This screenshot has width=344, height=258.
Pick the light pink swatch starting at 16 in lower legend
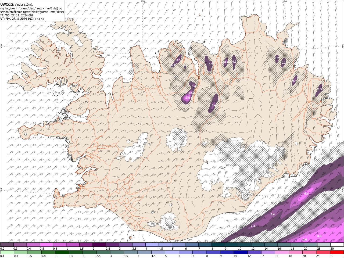pyautogui.click(x=281, y=252)
